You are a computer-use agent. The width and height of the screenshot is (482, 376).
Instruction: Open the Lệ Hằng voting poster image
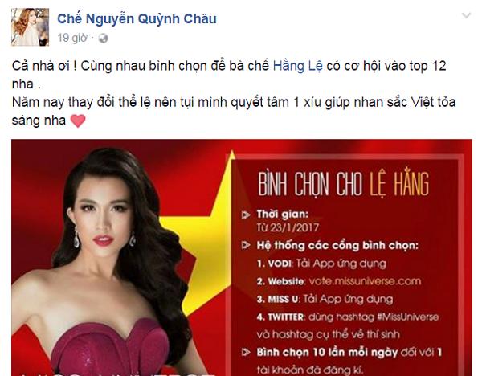point(242,258)
